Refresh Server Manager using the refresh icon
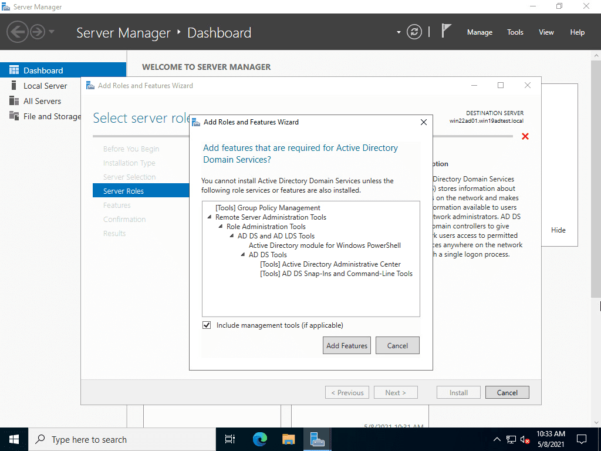 pyautogui.click(x=414, y=32)
